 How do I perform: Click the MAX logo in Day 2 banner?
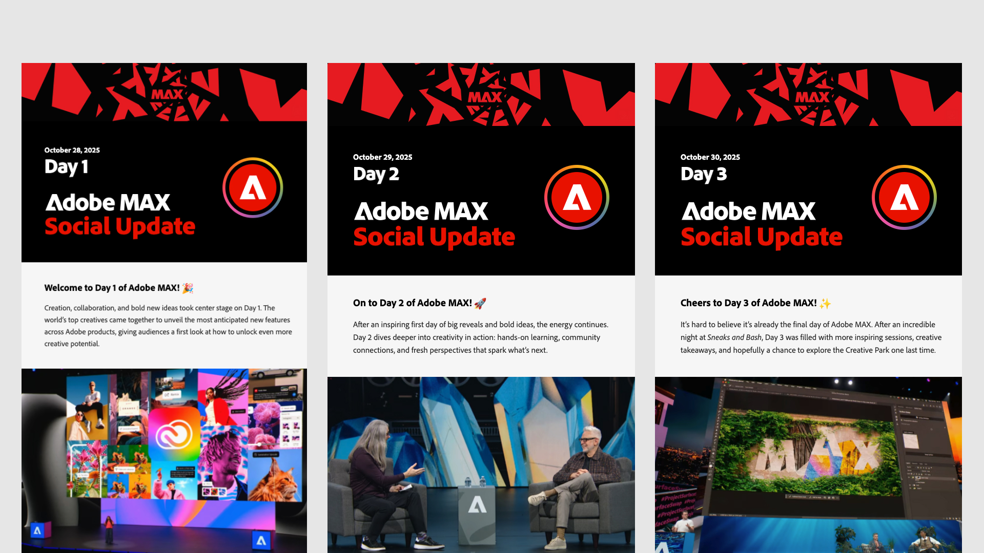[484, 97]
